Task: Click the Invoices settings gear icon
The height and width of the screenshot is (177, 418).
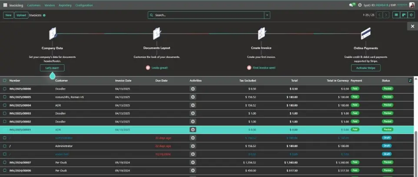Action: (44, 15)
